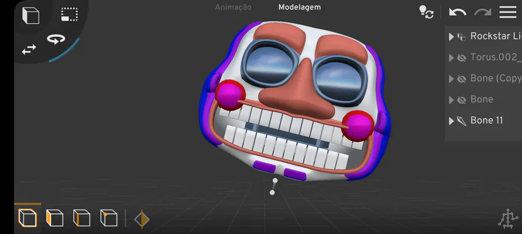Tap the swap arrows icon
The height and width of the screenshot is (234, 522).
coord(29,50)
